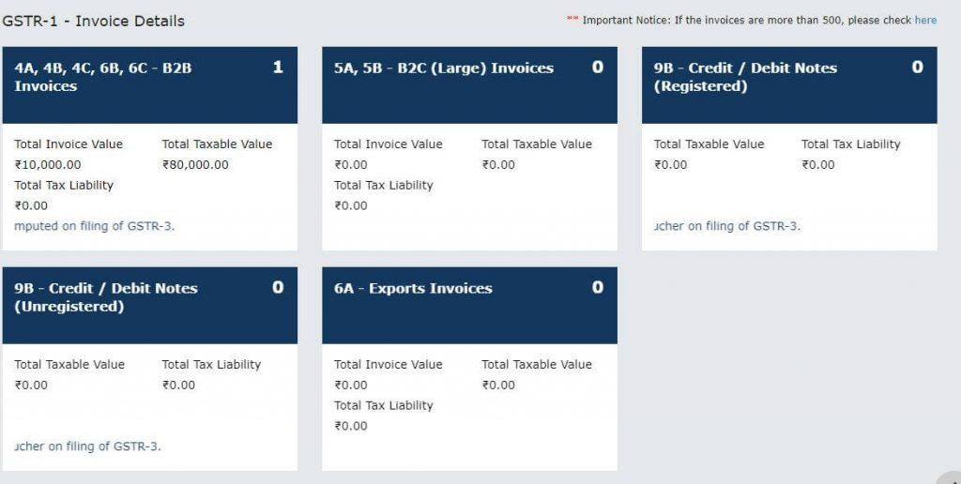The height and width of the screenshot is (484, 961).
Task: Click Total Tax Liability label in Exports tile
Action: point(384,405)
